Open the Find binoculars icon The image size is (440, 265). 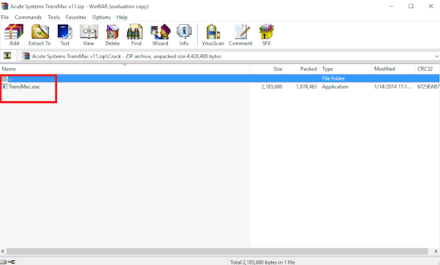pyautogui.click(x=136, y=34)
